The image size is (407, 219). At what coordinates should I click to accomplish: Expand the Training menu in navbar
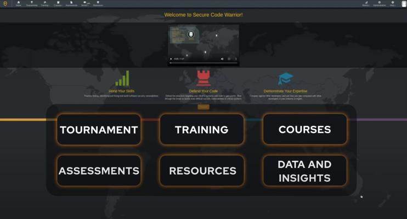(x=45, y=3)
